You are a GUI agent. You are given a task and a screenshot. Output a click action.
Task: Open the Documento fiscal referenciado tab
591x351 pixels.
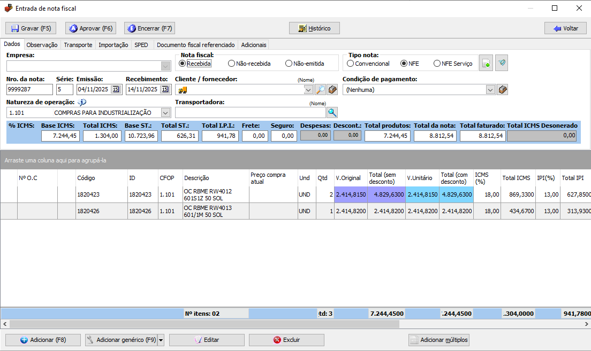point(195,45)
